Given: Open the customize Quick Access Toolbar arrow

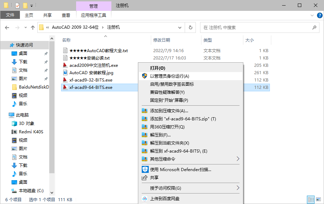Looking at the screenshot, I should 31,5.
